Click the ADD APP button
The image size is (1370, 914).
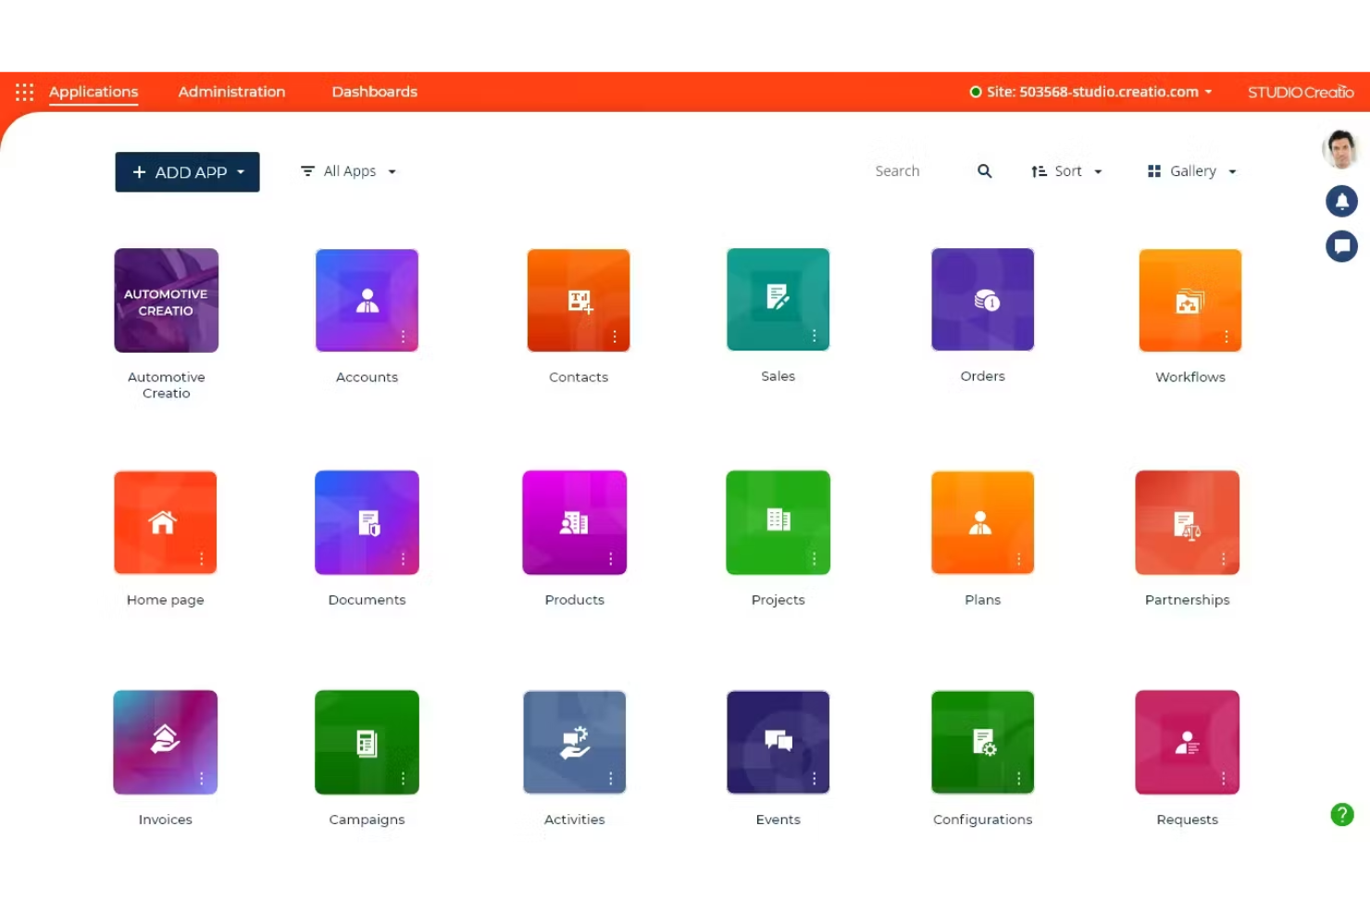point(187,171)
